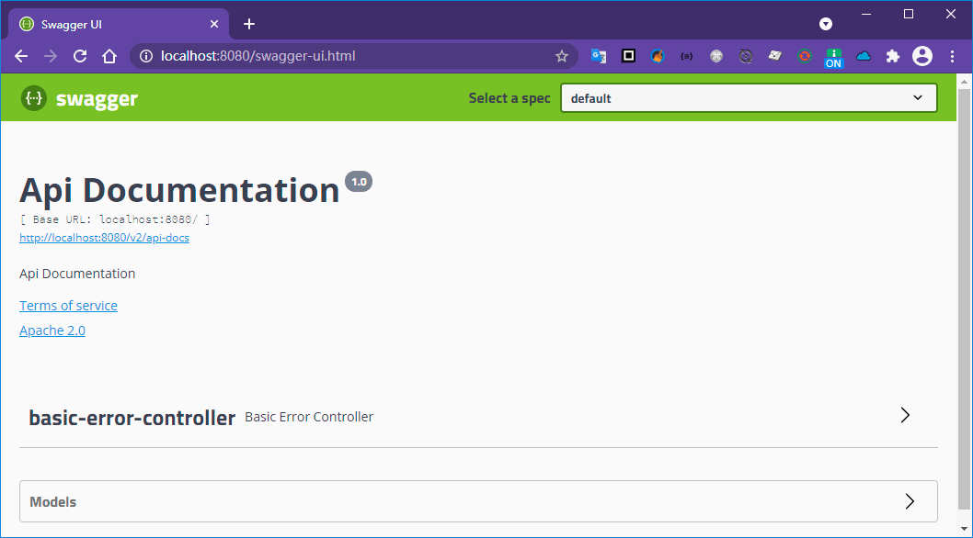Click the 1.0 version badge
Screen dimensions: 973x538
359,182
